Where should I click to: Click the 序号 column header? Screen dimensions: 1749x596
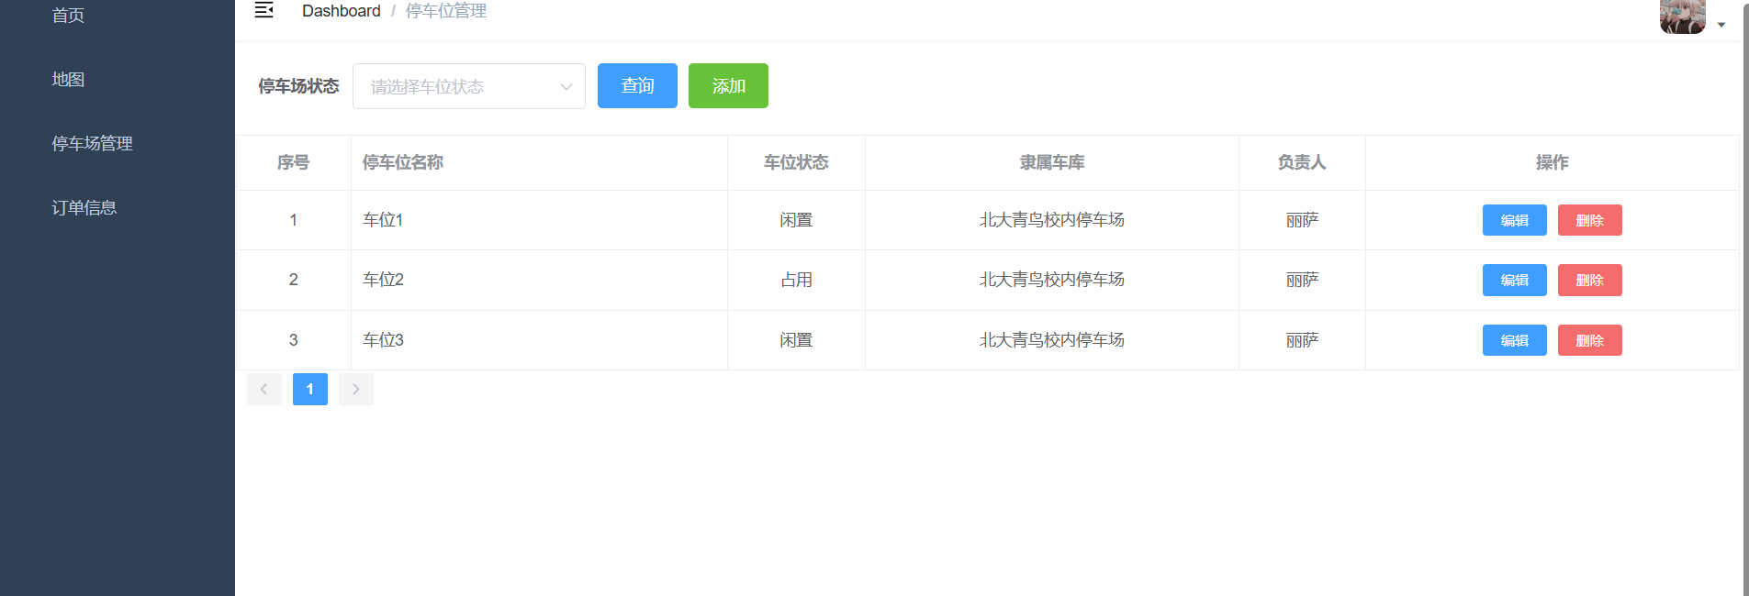coord(294,162)
